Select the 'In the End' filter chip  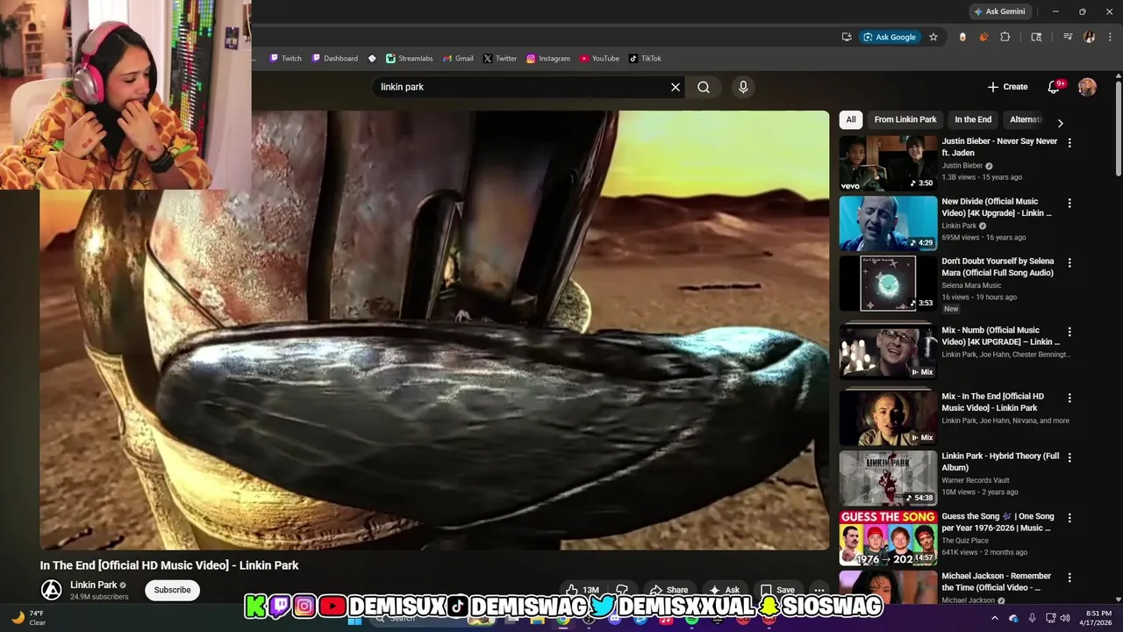(973, 119)
